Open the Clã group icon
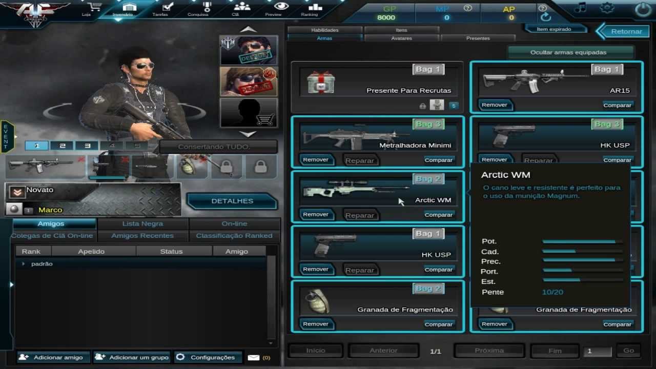Screen dimensions: 656x369 click(242, 7)
